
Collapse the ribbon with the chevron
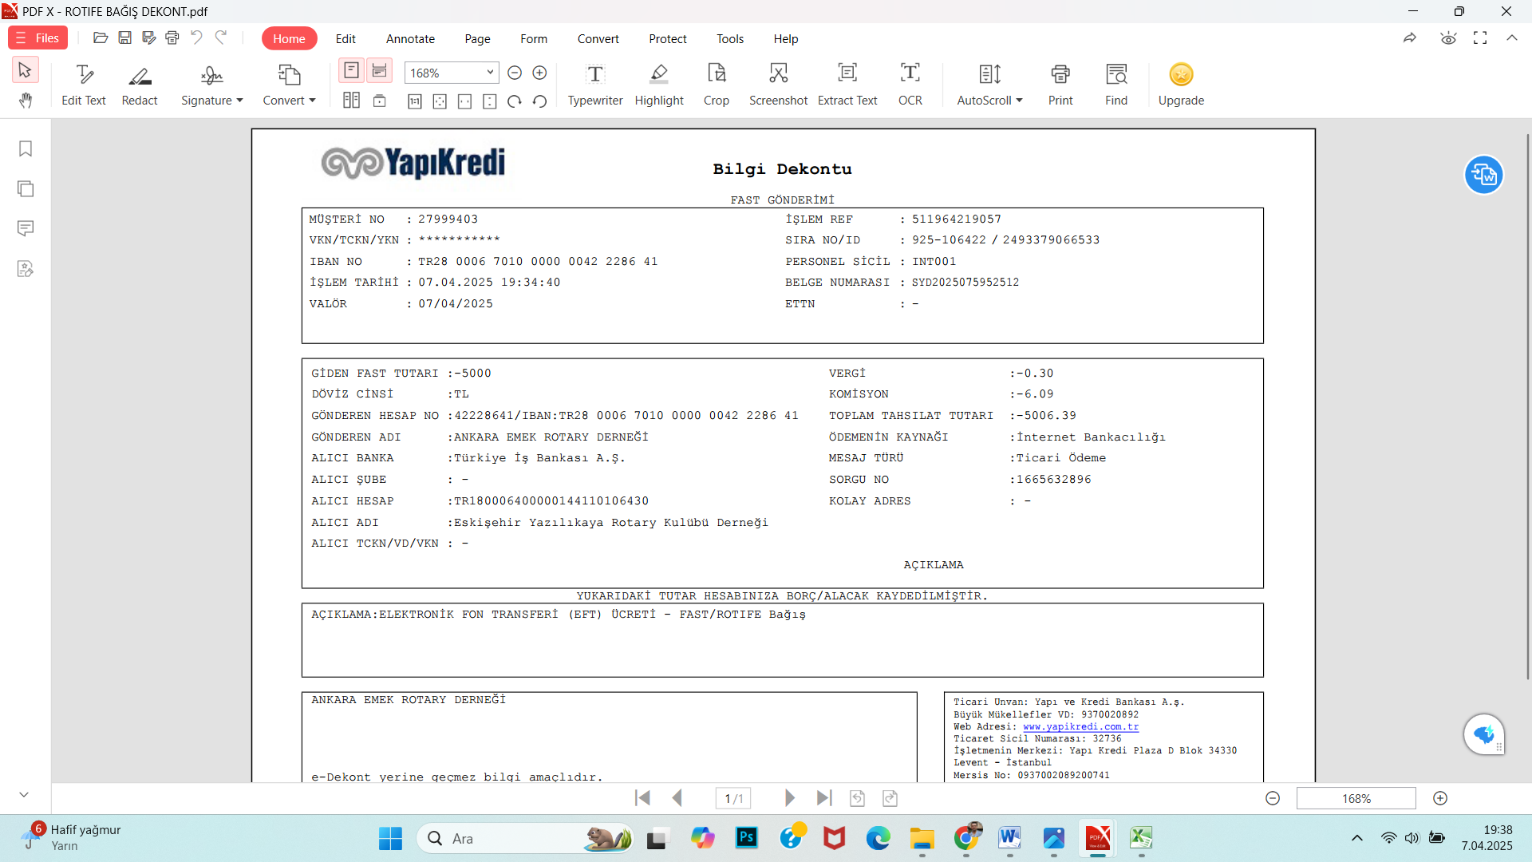pos(1512,38)
